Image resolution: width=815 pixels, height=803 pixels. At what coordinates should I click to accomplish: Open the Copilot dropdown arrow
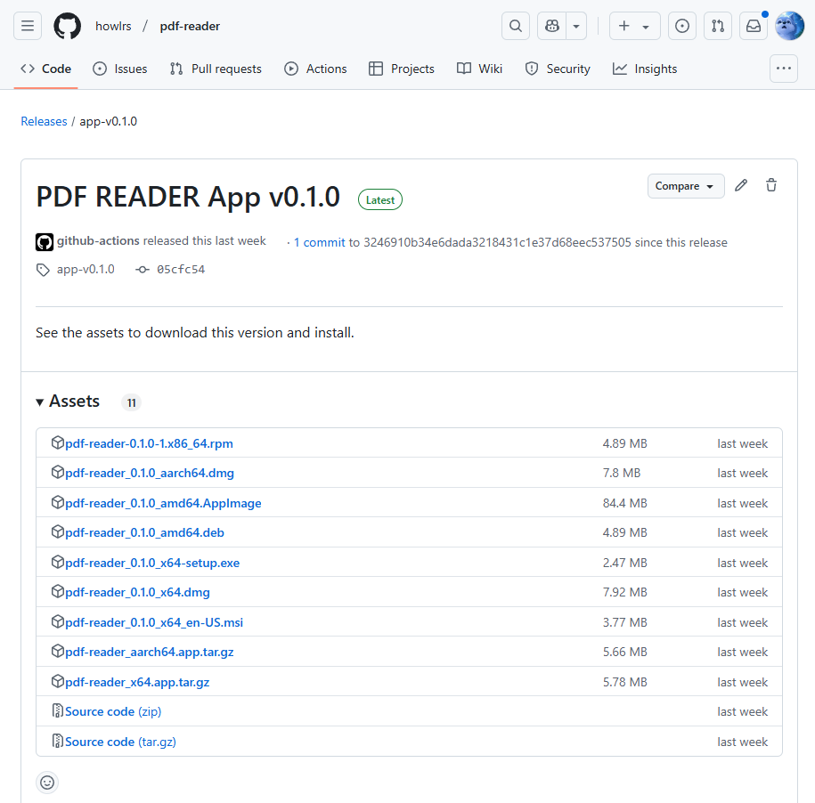coord(575,26)
